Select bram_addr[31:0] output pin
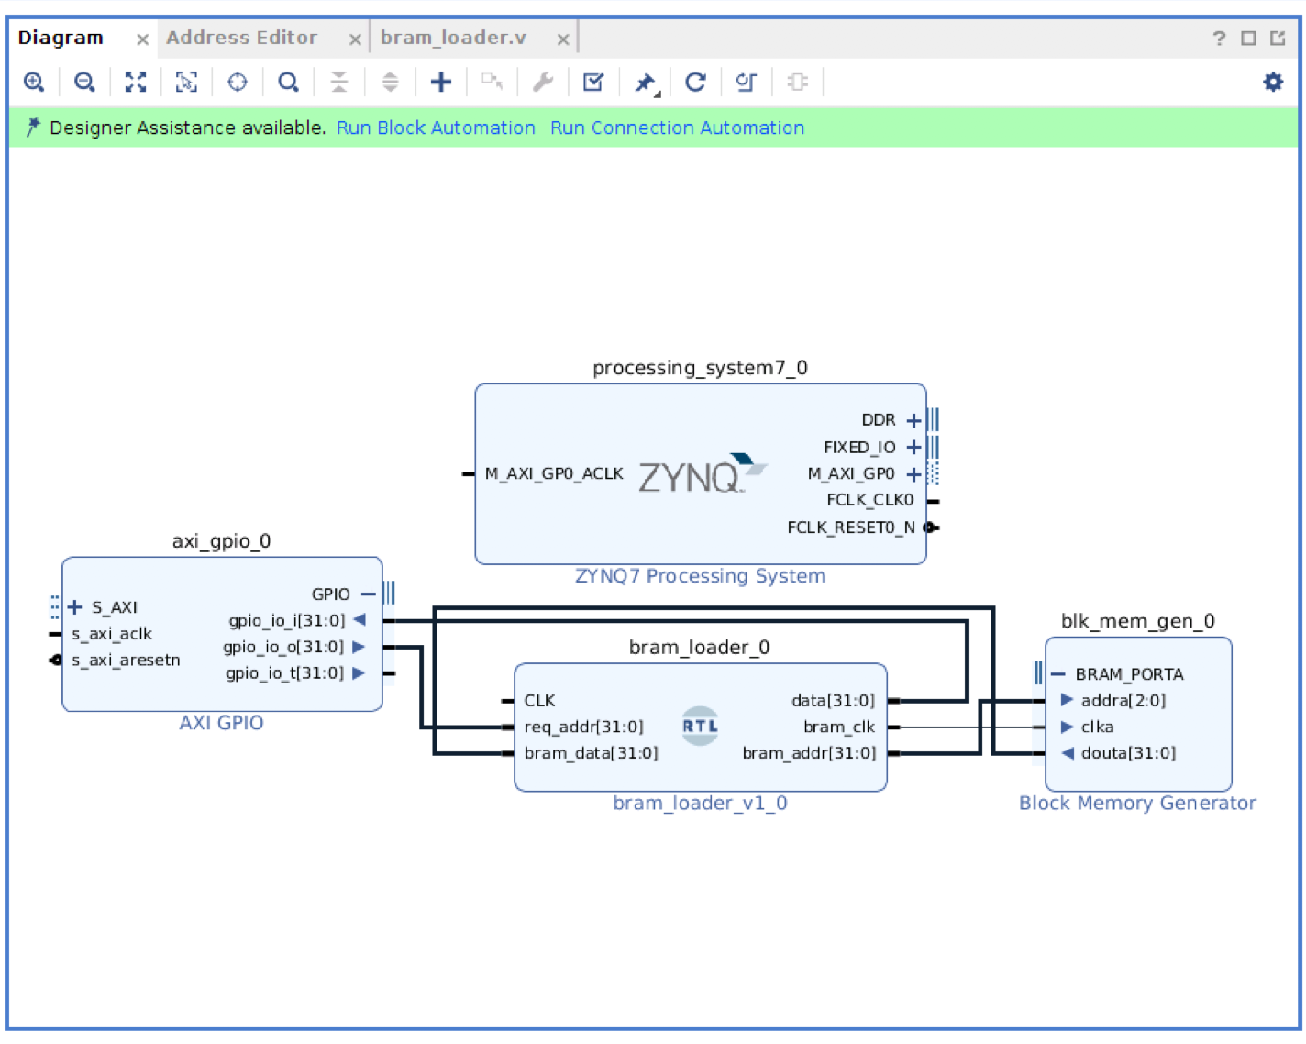This screenshot has height=1044, width=1306. pos(809,753)
